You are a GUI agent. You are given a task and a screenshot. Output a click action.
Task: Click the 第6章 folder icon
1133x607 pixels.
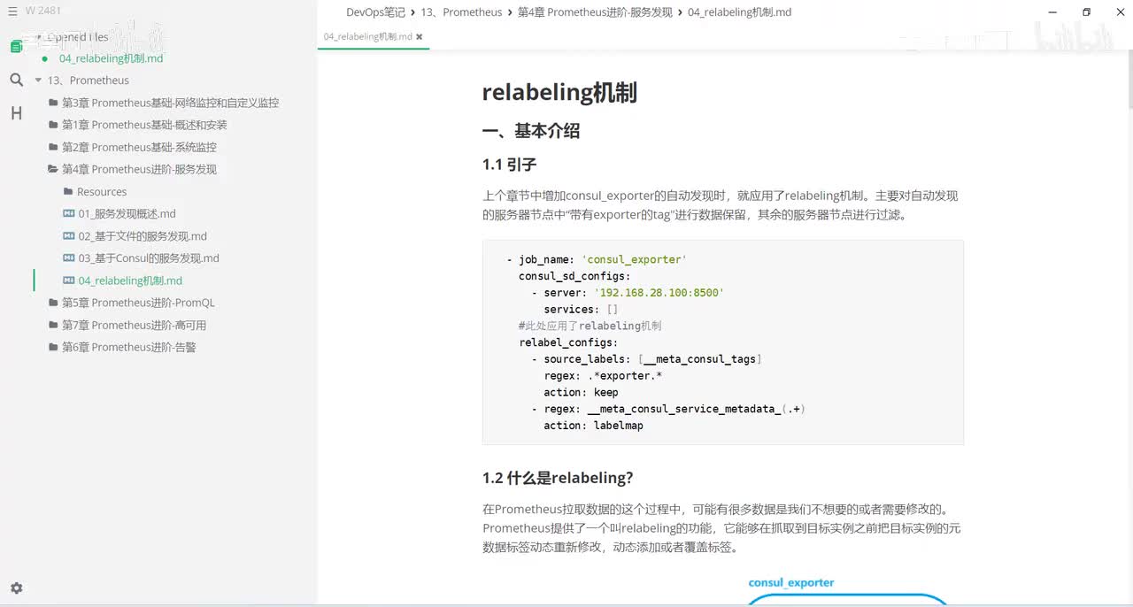click(x=54, y=347)
